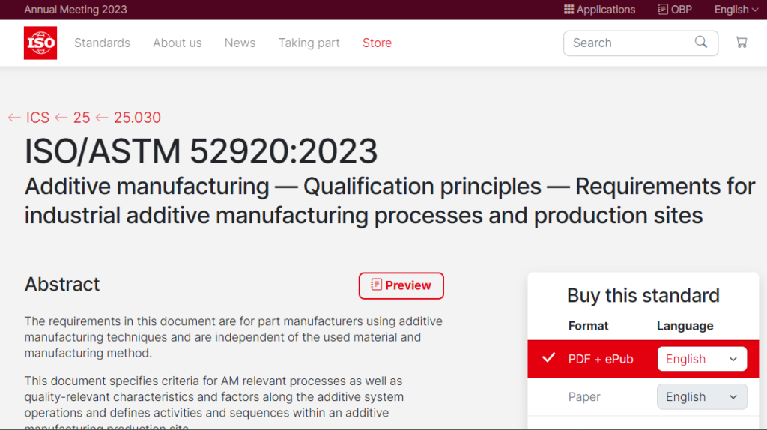The height and width of the screenshot is (430, 767).
Task: Open the OBP document icon
Action: (x=662, y=9)
